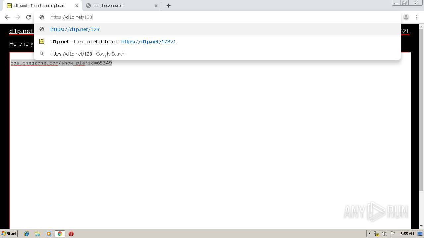Click the Show desktop icon

pos(420,234)
